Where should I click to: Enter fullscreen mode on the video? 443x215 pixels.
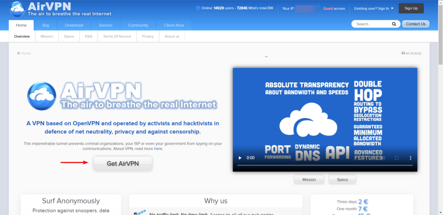[397, 158]
